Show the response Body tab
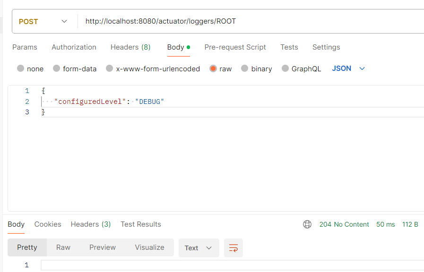424x272 pixels. [x=16, y=224]
